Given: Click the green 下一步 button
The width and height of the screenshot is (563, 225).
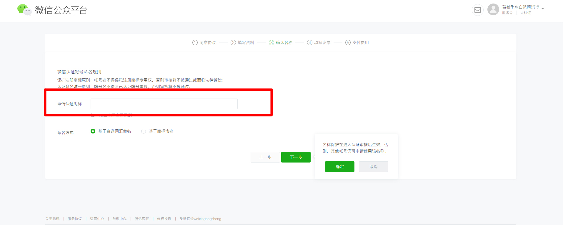Looking at the screenshot, I should click(x=296, y=157).
